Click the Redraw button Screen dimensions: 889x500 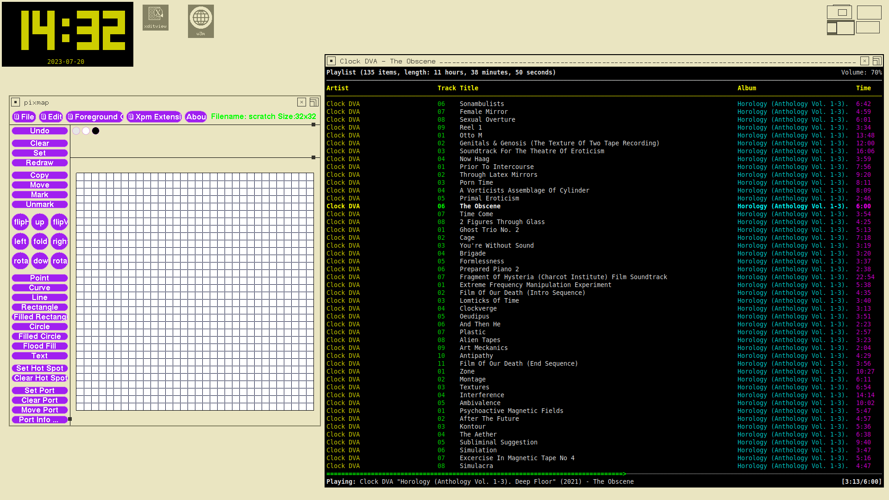pos(40,163)
